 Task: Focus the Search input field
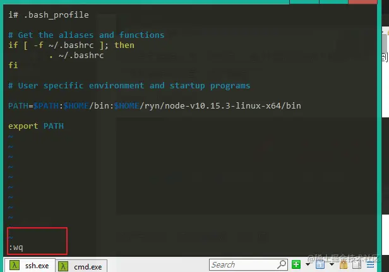(248, 264)
